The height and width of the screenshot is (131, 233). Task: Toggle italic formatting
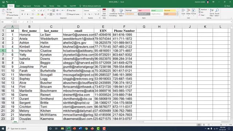[25, 14]
